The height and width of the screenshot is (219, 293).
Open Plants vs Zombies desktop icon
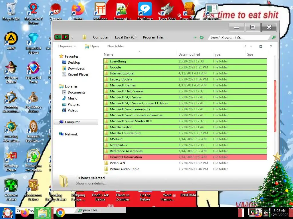pyautogui.click(x=122, y=197)
